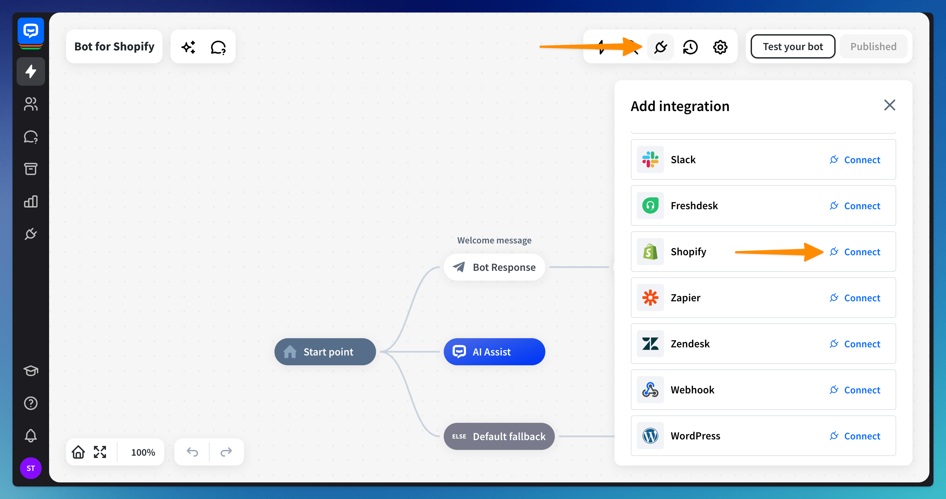Image resolution: width=946 pixels, height=499 pixels.
Task: Open Archives box icon in sidebar
Action: pyautogui.click(x=30, y=169)
